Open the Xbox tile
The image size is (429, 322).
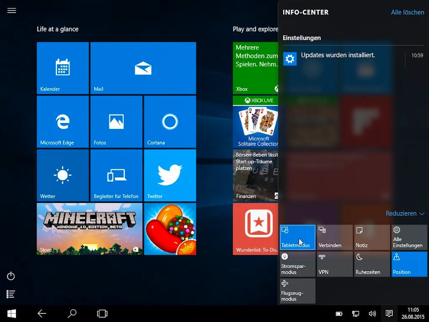point(255,68)
